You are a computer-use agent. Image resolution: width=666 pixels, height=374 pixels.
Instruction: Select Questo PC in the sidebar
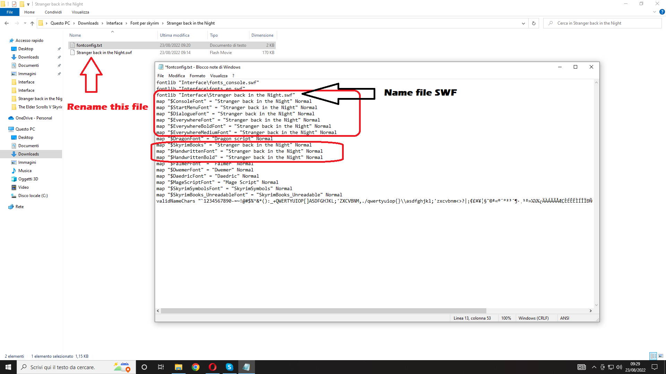[25, 129]
